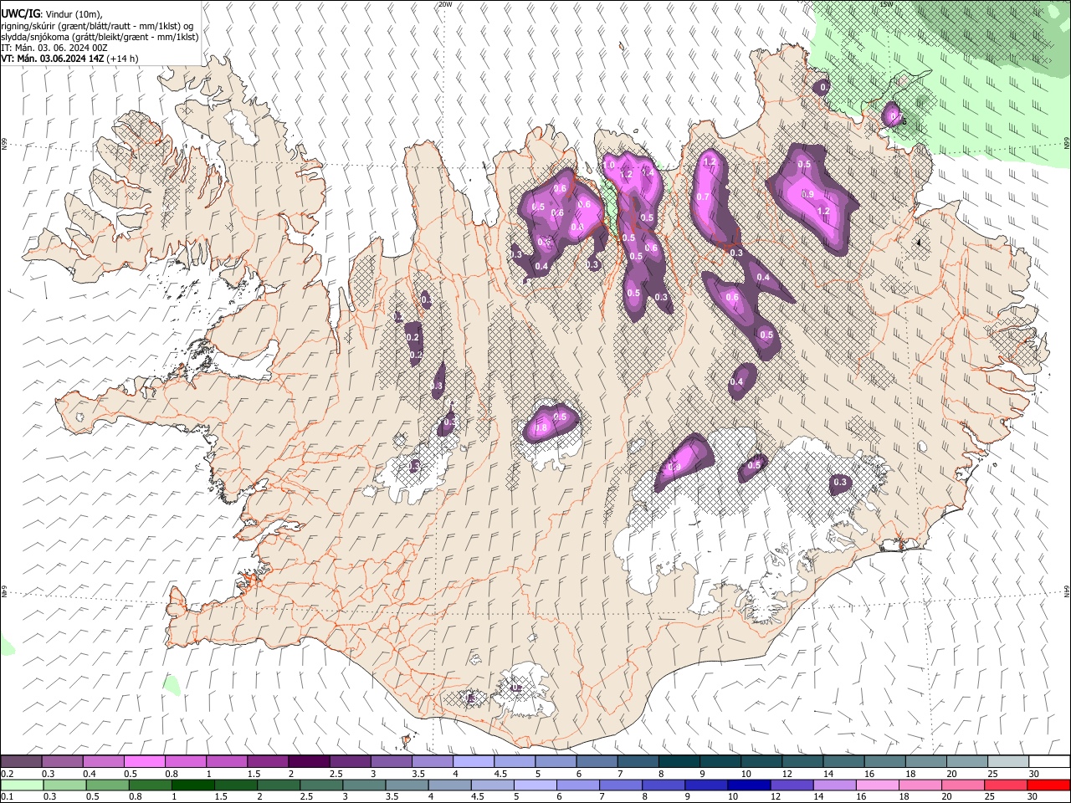1071x803 pixels.
Task: Click the upper legend swatch between 0.5 and 0.8
Action: (144, 761)
